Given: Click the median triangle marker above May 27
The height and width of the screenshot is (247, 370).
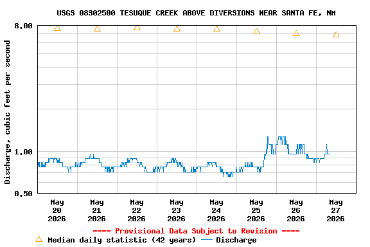Looking at the screenshot, I should click(336, 35).
